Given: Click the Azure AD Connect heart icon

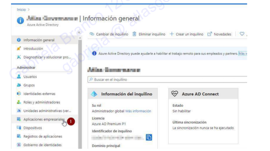Looking at the screenshot, I should [x=175, y=94].
